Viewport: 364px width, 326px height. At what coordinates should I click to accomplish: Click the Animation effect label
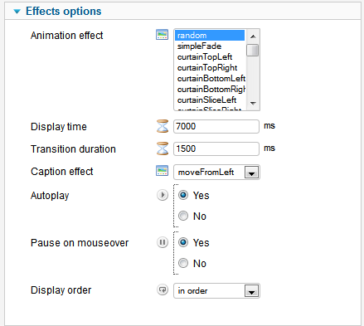point(66,36)
